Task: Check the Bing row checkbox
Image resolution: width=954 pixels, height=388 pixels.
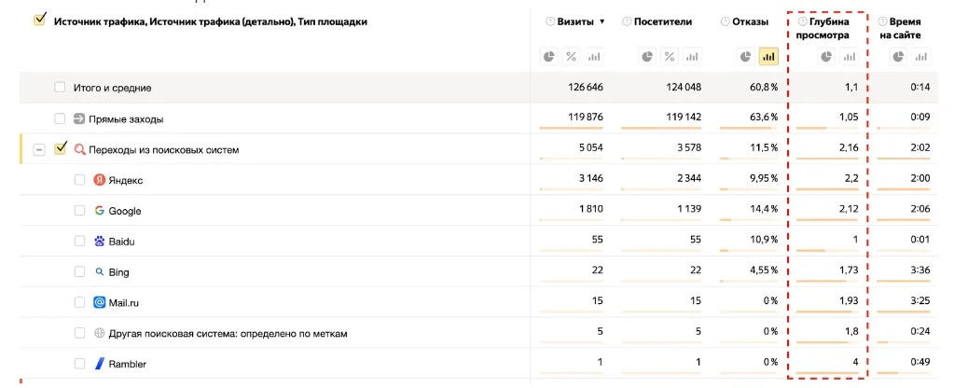Action: coord(79,271)
